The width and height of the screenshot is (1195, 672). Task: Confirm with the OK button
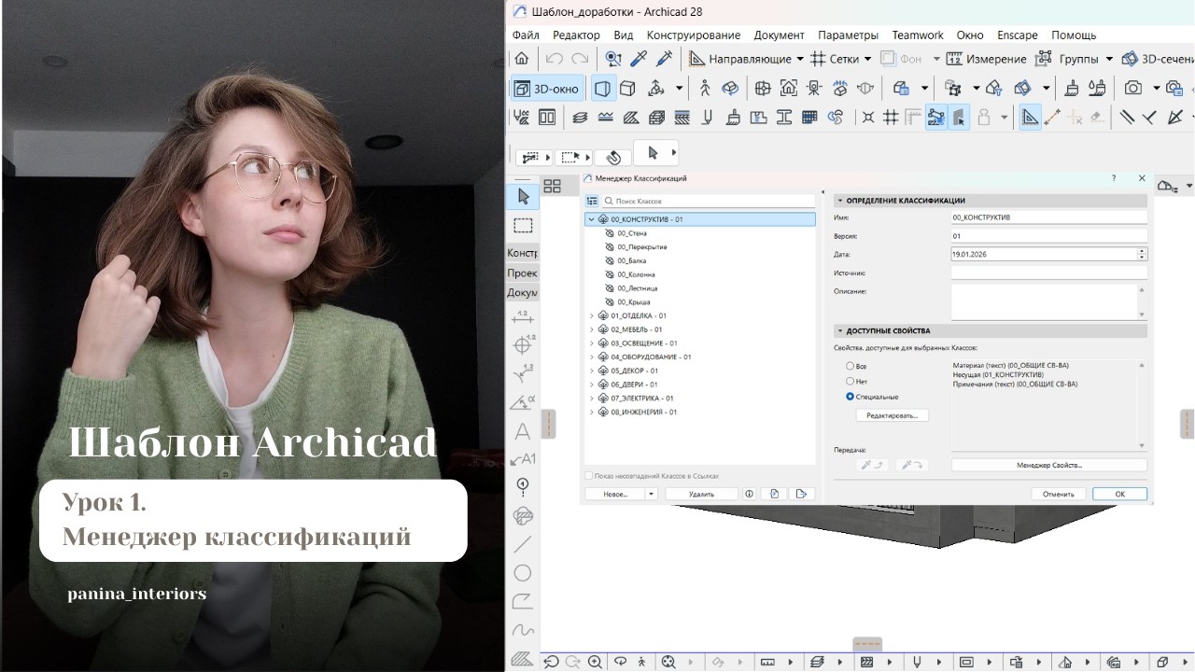point(1119,494)
